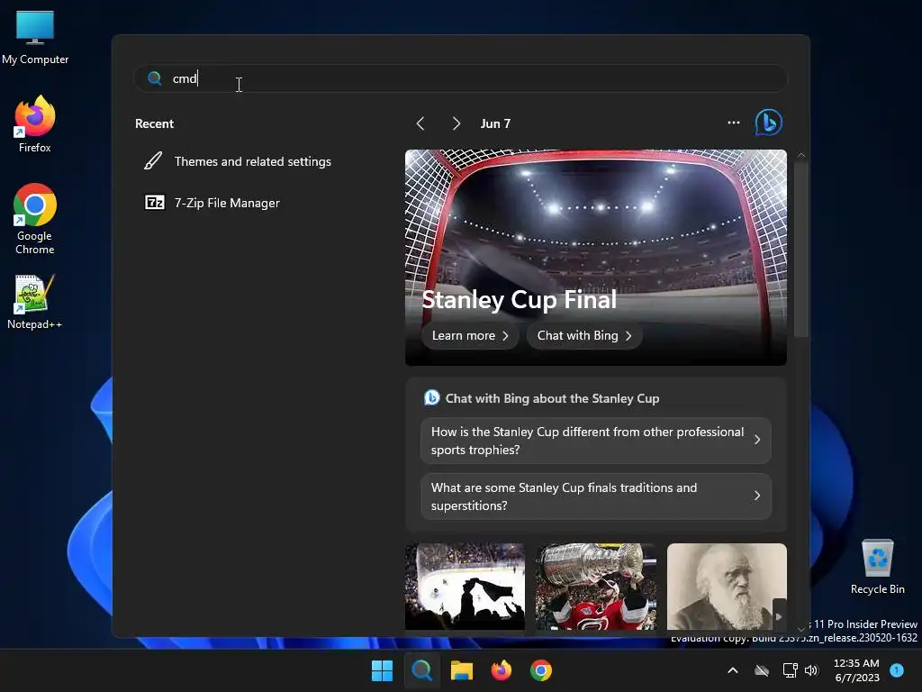Viewport: 922px width, 692px height.
Task: Click the Jun 7 date label
Action: click(x=495, y=123)
